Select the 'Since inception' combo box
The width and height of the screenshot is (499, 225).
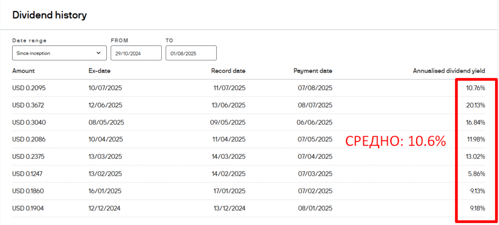pos(59,53)
